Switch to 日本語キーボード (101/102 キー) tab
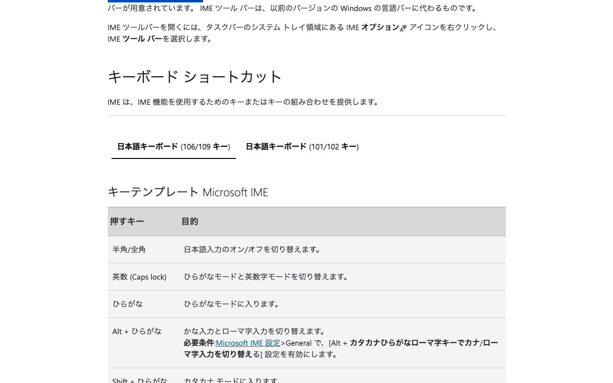 coord(302,146)
